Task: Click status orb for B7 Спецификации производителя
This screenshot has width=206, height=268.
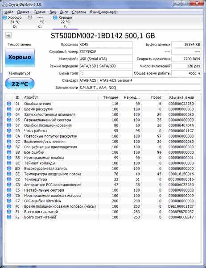Action: click(x=9, y=147)
